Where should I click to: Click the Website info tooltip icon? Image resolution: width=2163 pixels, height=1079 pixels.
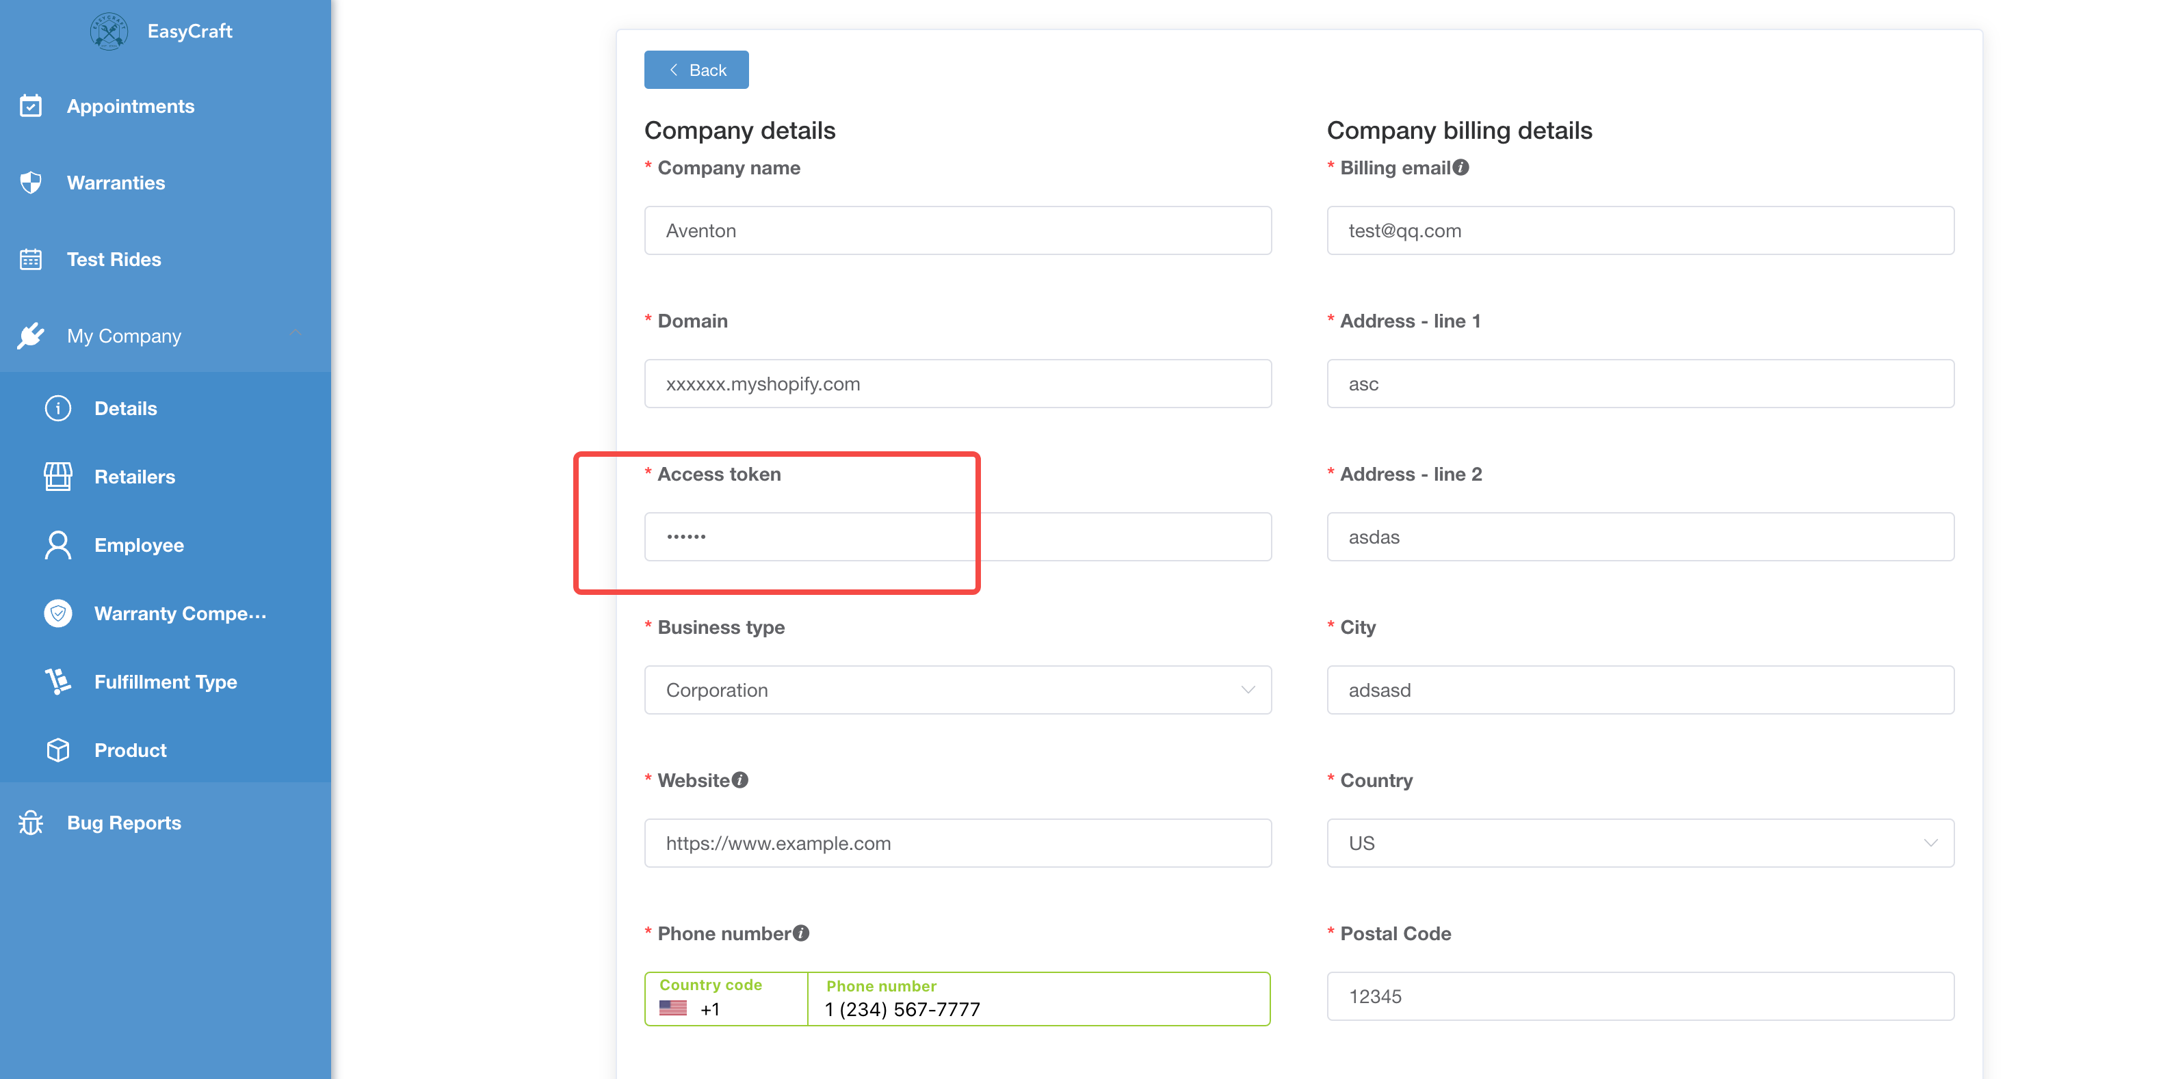(739, 780)
